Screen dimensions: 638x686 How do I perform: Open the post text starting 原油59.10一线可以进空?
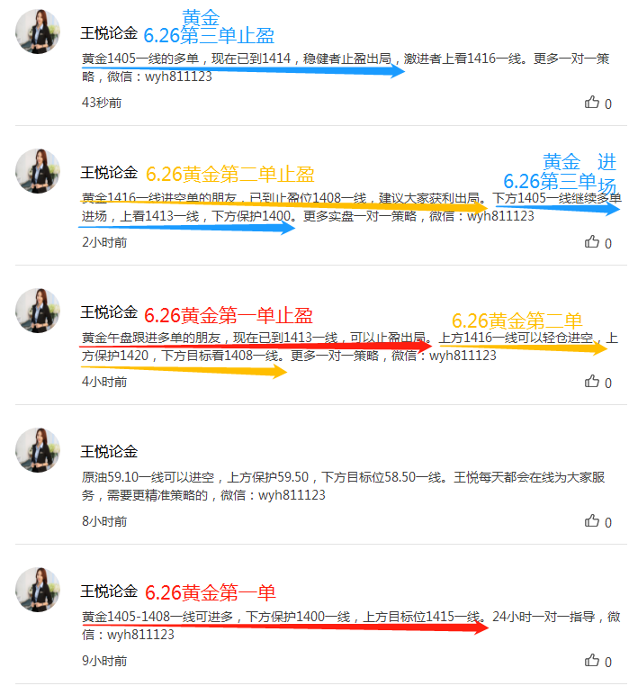coord(343,486)
